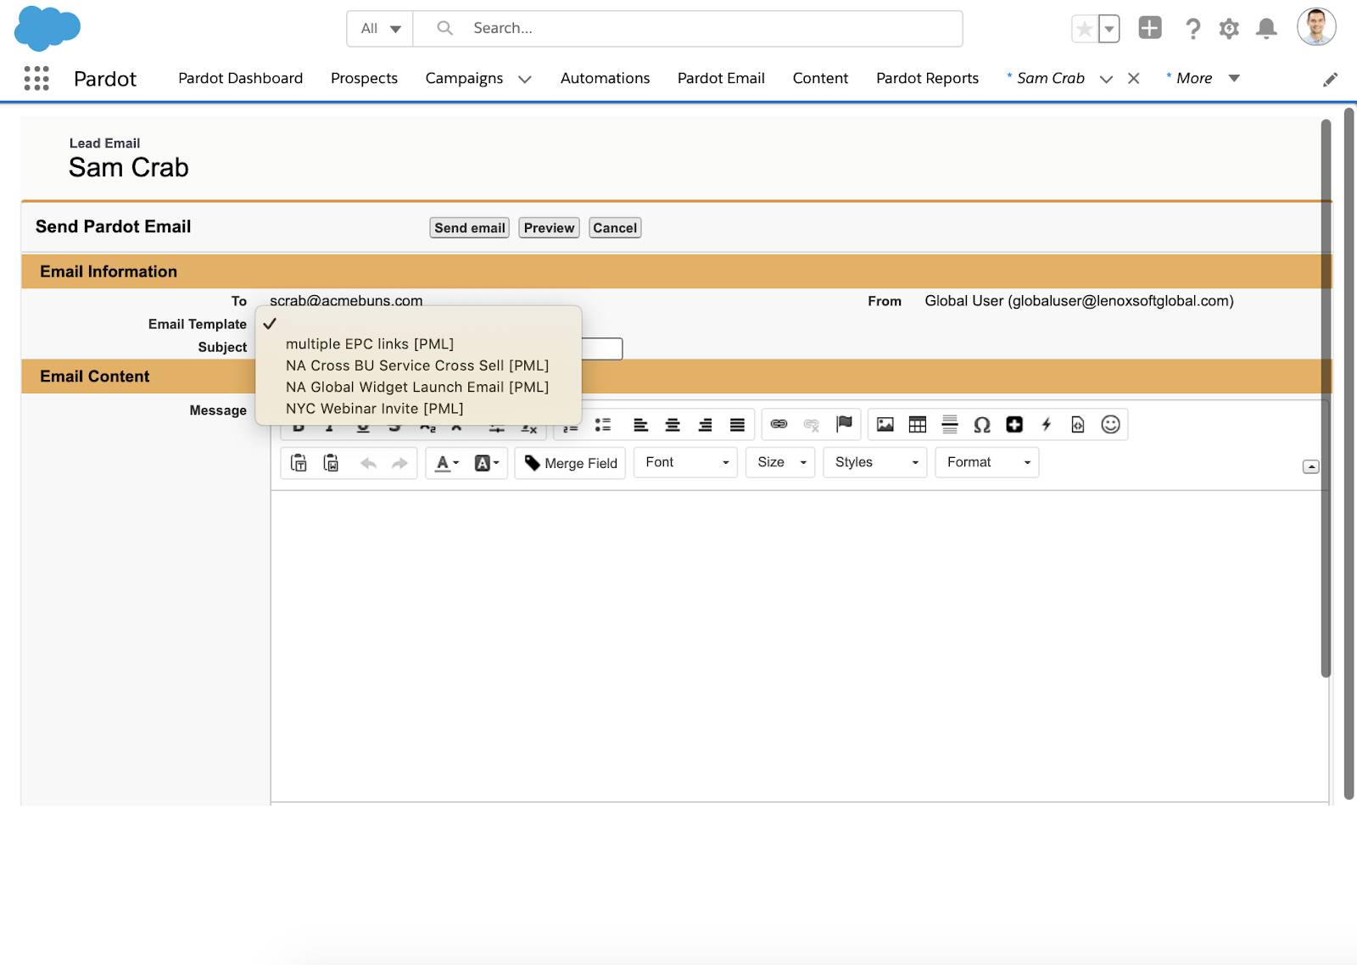The height and width of the screenshot is (965, 1357).
Task: Click the Salesforce cloud logo
Action: [47, 28]
